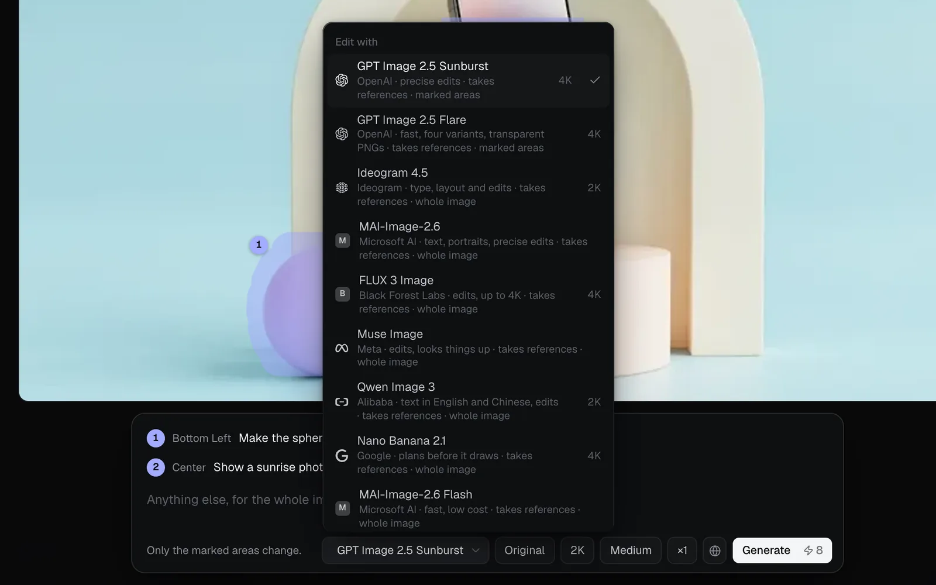Pick Muse Image from the Edit with menu

point(468,347)
